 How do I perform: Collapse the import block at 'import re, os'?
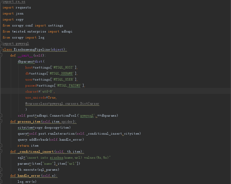coord(1,2)
